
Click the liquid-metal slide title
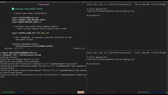click(x=44, y=4)
